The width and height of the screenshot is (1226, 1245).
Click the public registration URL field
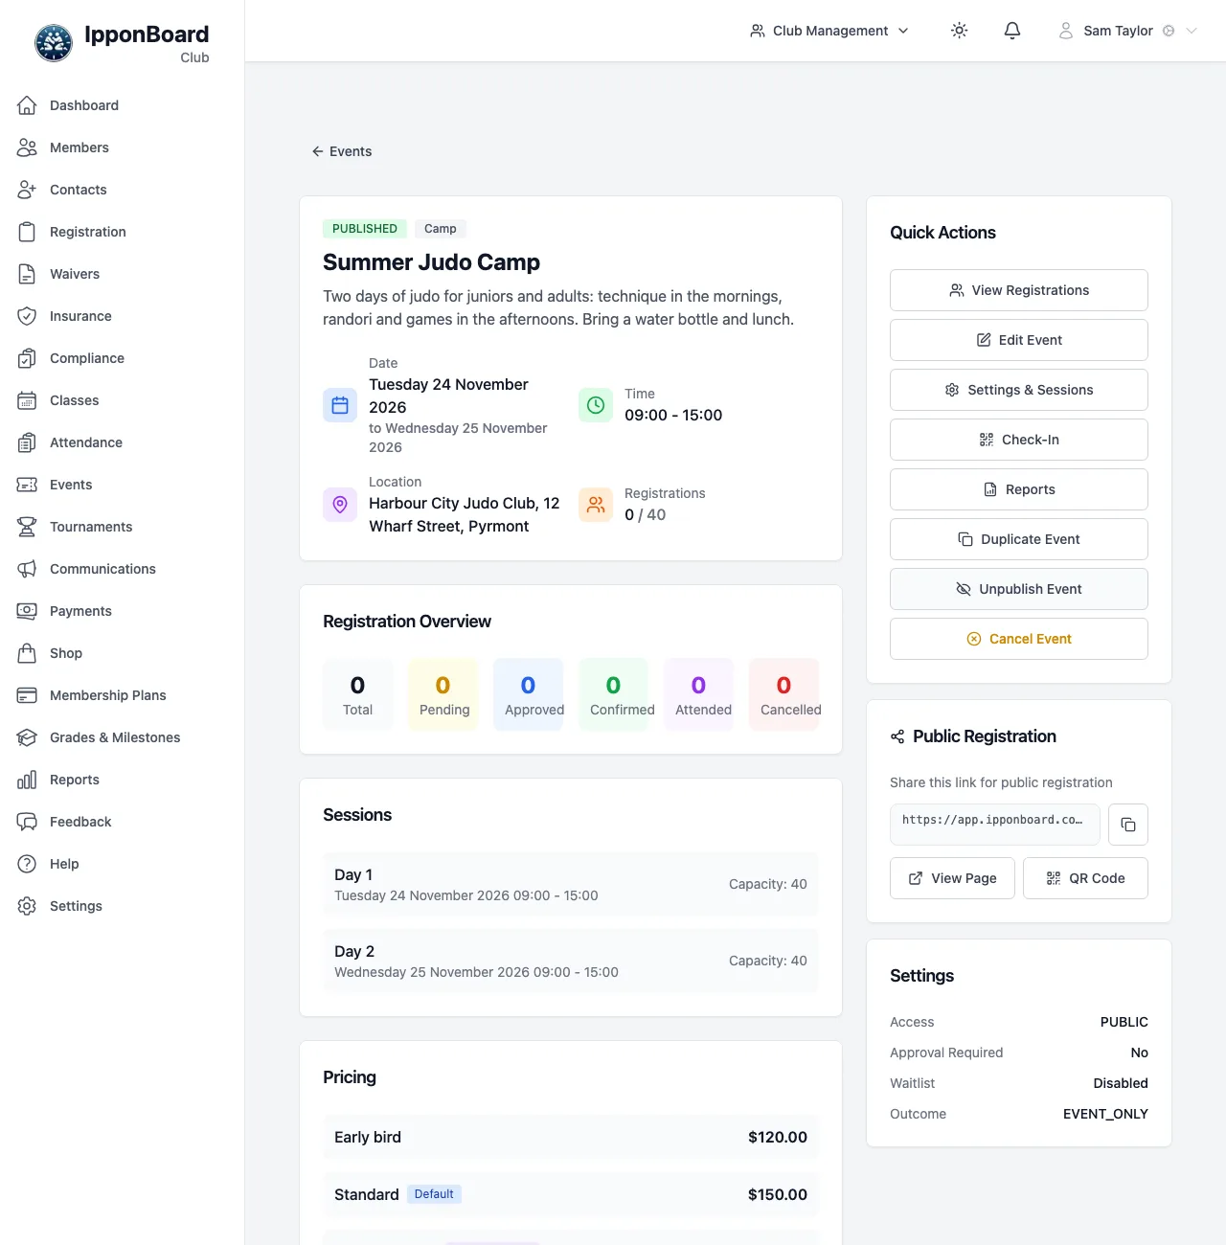[995, 825]
